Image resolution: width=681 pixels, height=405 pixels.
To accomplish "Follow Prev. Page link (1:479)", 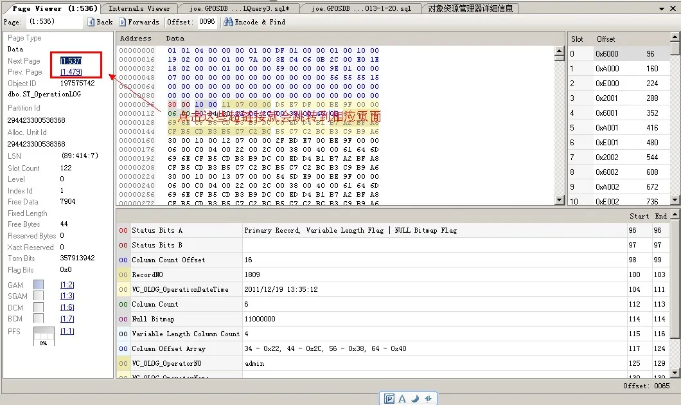I will (71, 72).
